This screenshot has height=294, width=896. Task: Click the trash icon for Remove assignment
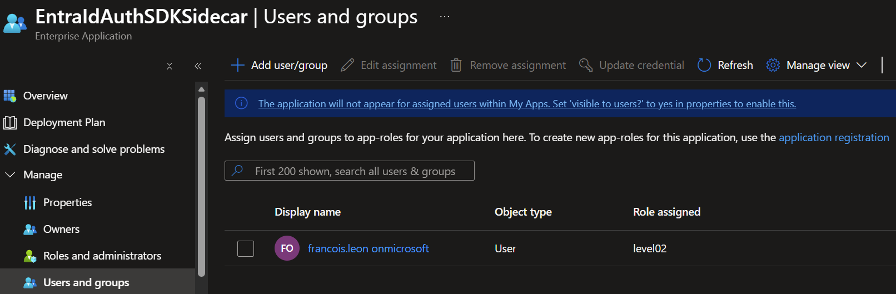tap(456, 65)
